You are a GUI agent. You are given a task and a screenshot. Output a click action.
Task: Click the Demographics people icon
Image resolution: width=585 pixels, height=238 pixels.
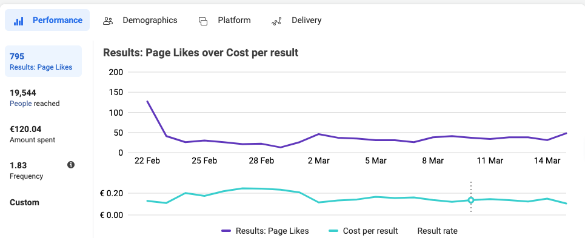108,21
